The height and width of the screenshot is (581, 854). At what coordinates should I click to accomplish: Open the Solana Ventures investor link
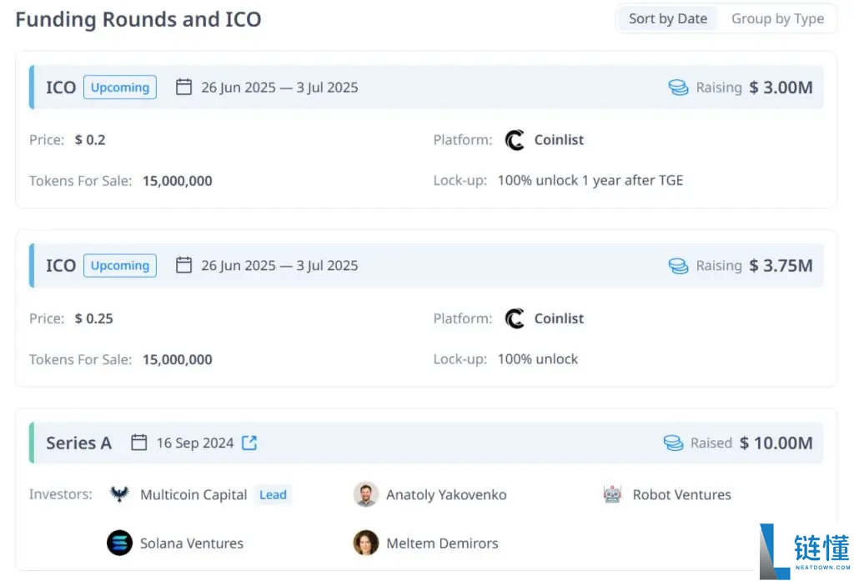point(192,543)
